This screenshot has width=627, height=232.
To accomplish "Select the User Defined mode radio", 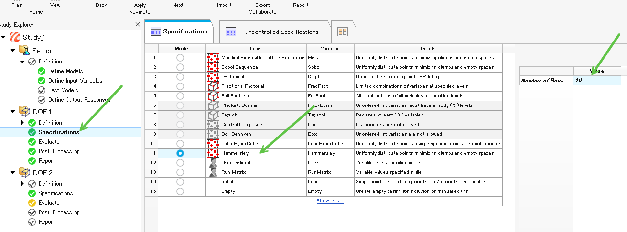I will click(x=180, y=163).
